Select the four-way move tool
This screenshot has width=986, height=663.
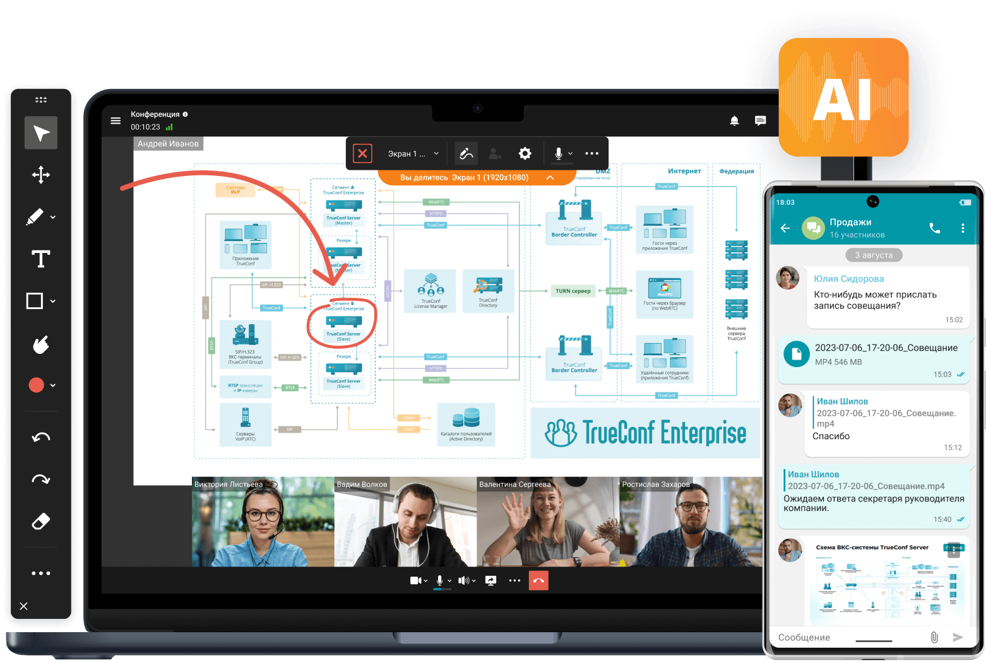41,175
